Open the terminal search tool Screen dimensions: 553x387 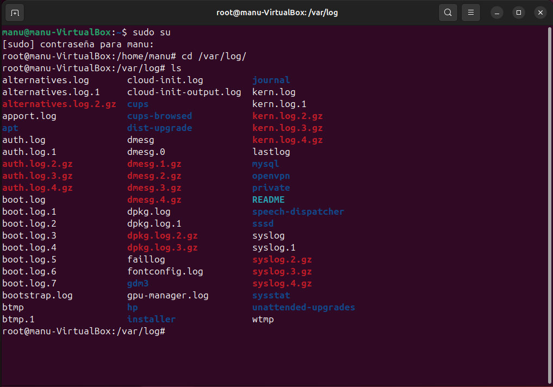[x=448, y=13]
